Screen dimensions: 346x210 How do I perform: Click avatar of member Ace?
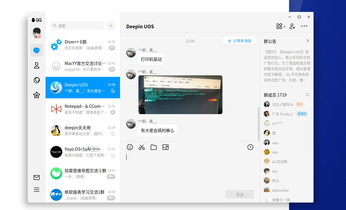267,152
